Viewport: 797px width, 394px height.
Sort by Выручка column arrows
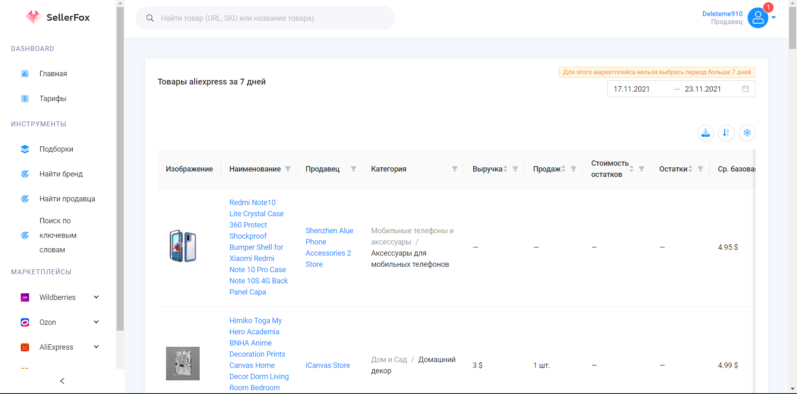(x=505, y=169)
